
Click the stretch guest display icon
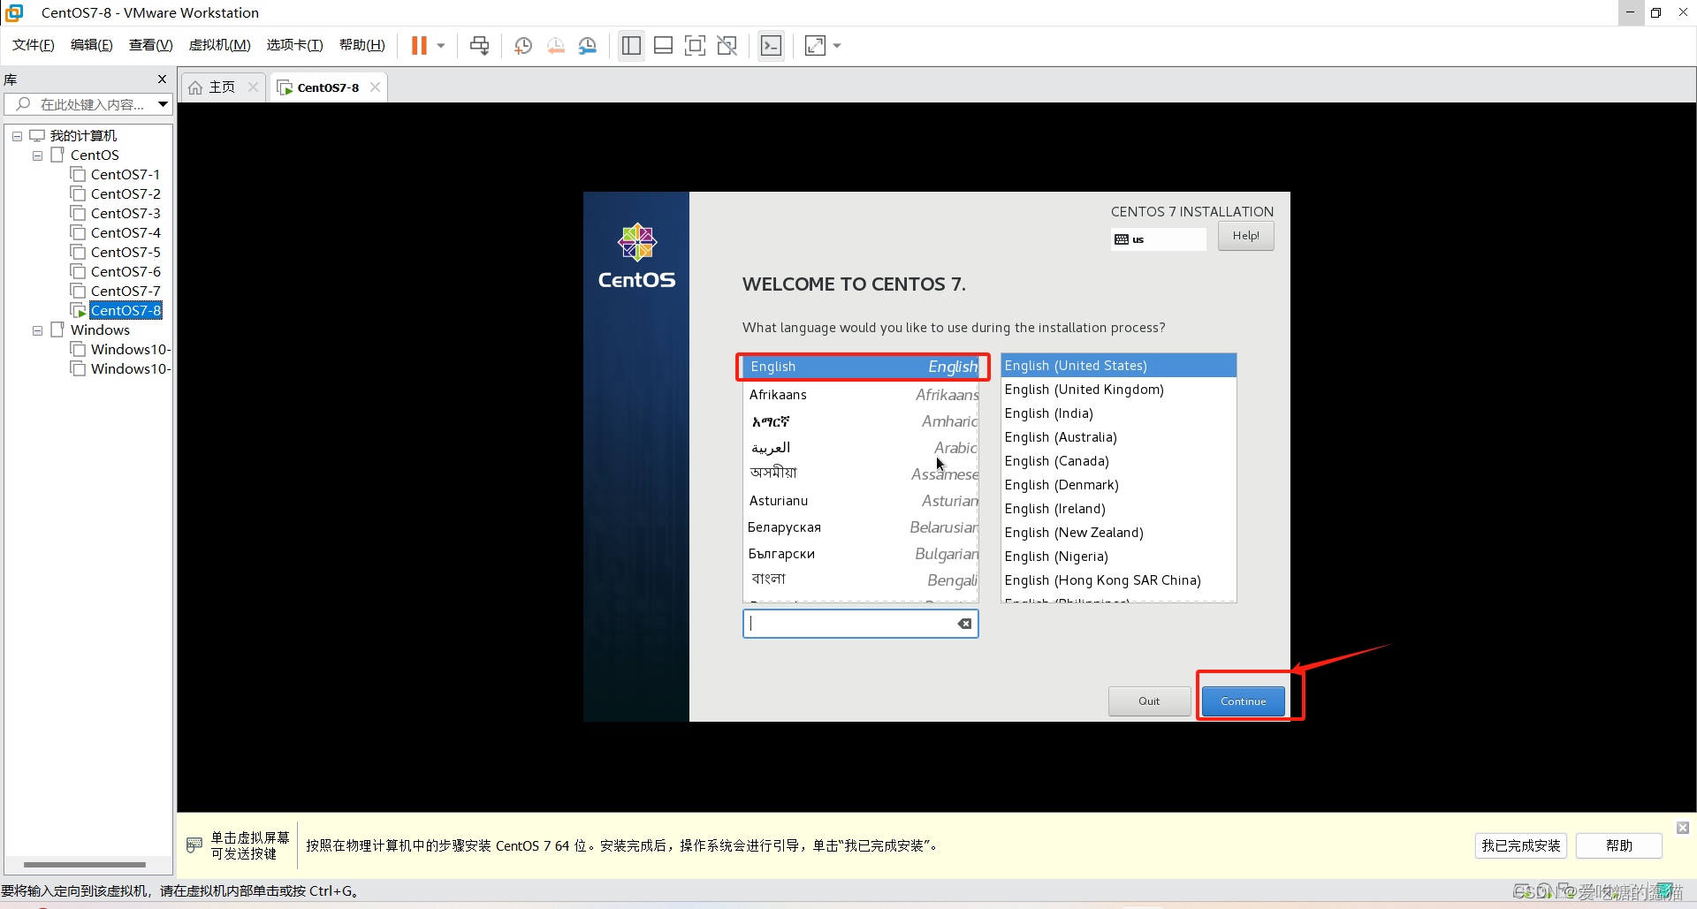pyautogui.click(x=815, y=46)
